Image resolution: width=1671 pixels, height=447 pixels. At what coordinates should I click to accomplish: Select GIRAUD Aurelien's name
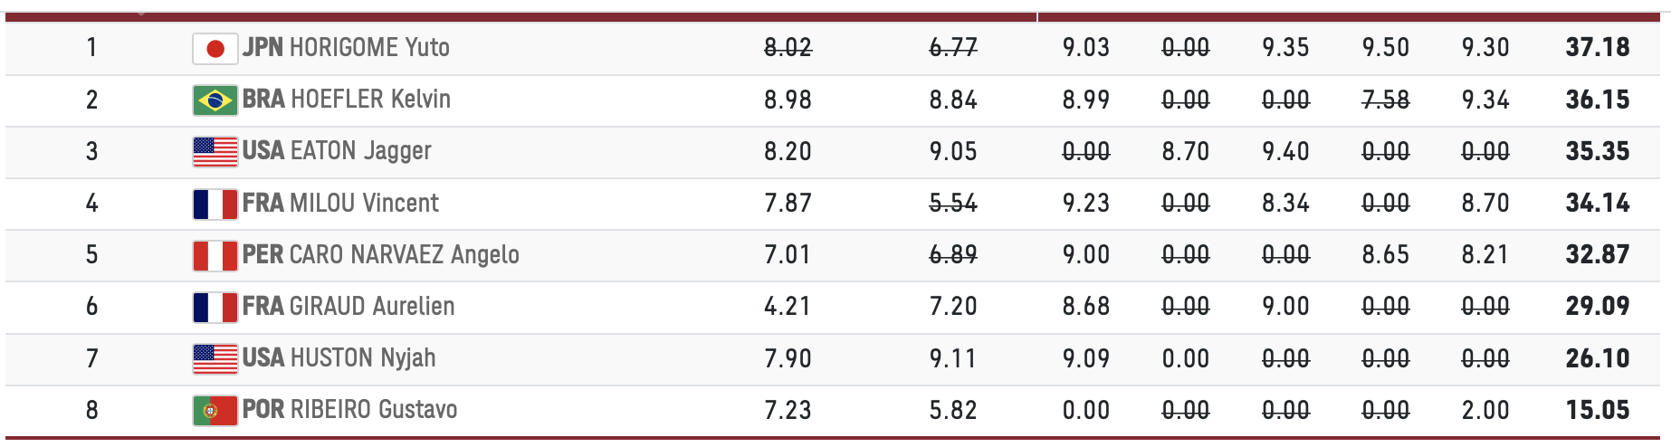click(x=372, y=306)
